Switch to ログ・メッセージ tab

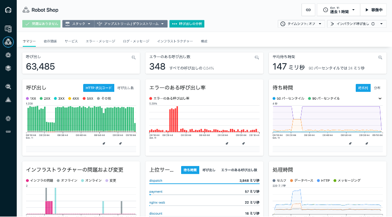click(x=136, y=41)
